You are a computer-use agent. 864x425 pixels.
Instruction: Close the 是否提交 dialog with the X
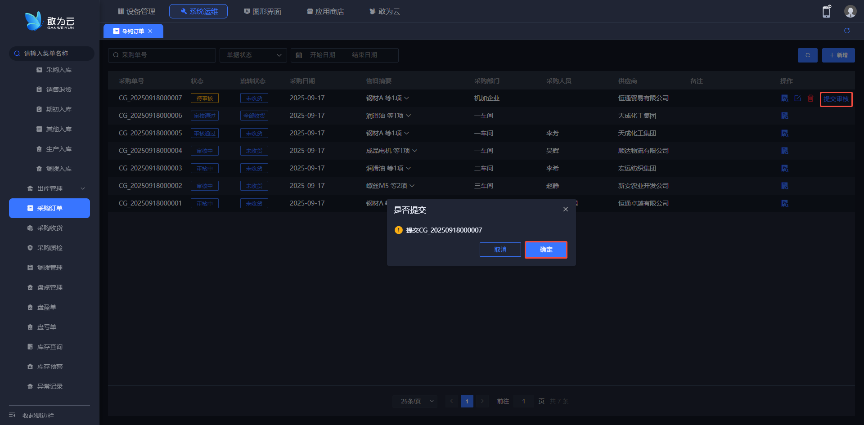point(566,209)
